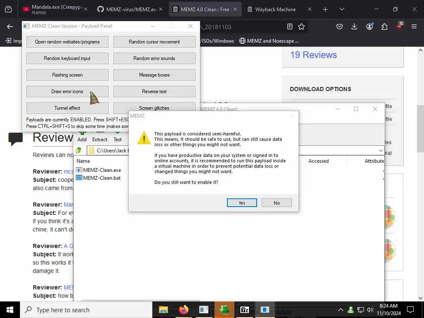This screenshot has width=424, height=318.
Task: Toggle reader view in address bar
Action: click(x=289, y=26)
